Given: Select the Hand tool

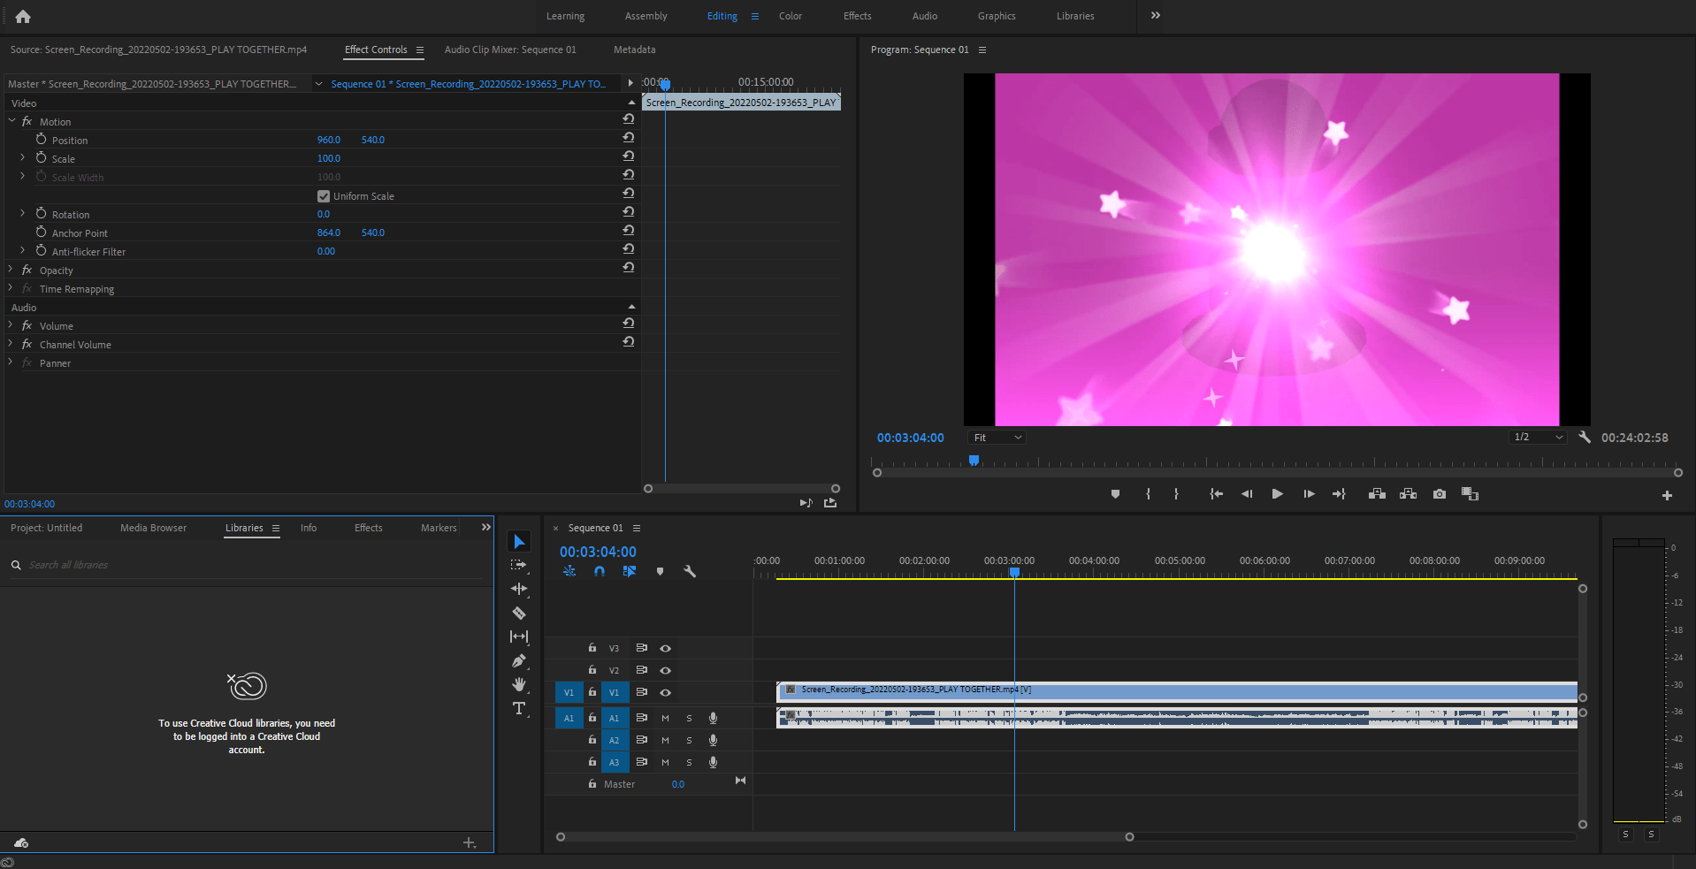Looking at the screenshot, I should pyautogui.click(x=519, y=685).
